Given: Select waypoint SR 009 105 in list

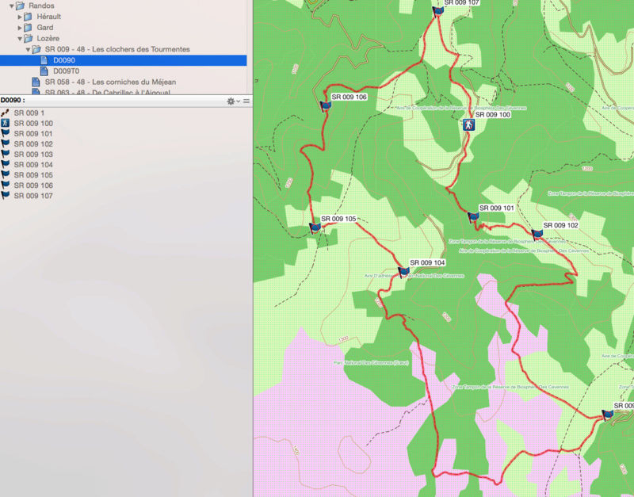Looking at the screenshot, I should point(33,175).
